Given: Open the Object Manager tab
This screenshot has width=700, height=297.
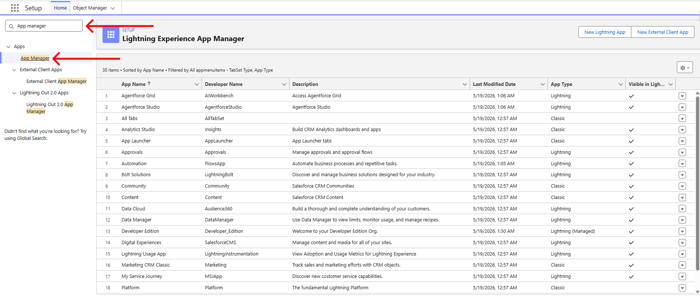Looking at the screenshot, I should (90, 8).
